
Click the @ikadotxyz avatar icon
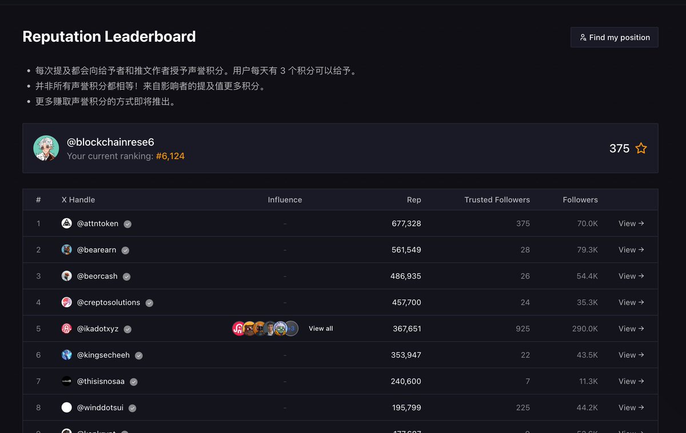pos(67,329)
